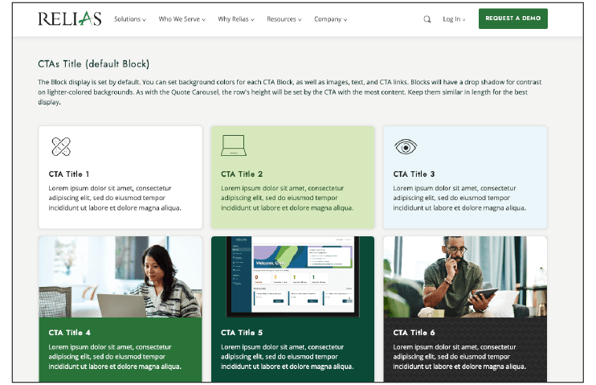Select the man with tablet image
This screenshot has width=596, height=385.
pos(465,276)
